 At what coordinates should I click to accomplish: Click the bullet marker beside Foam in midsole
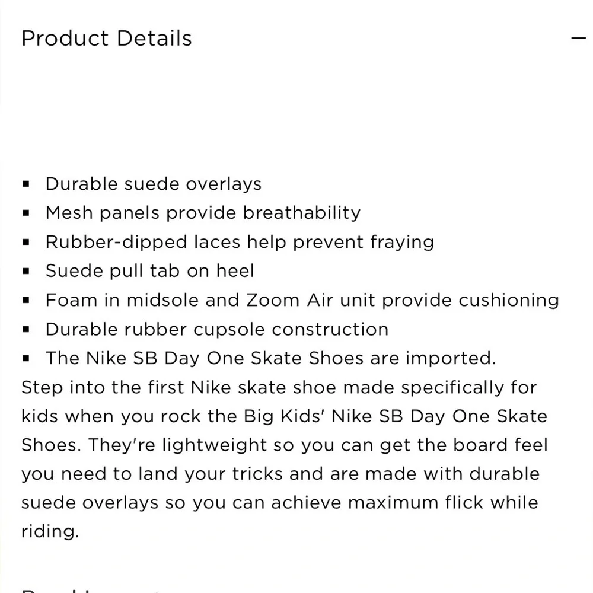(25, 300)
